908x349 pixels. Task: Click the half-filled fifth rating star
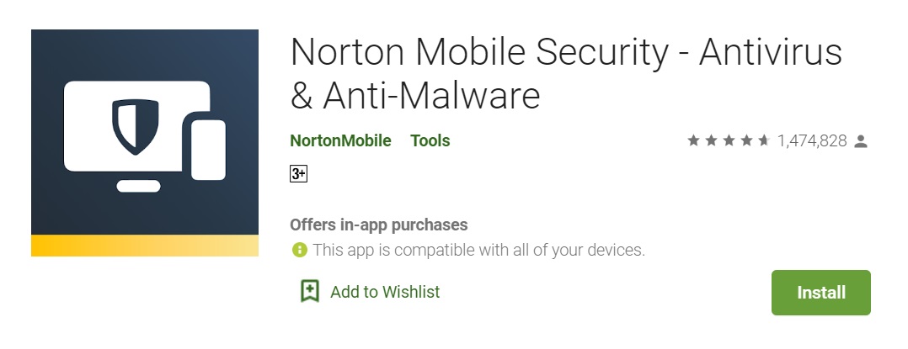(x=764, y=141)
